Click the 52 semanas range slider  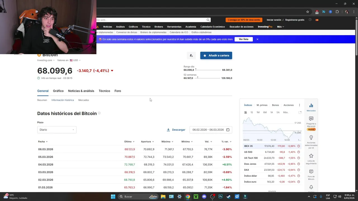pyautogui.click(x=208, y=78)
